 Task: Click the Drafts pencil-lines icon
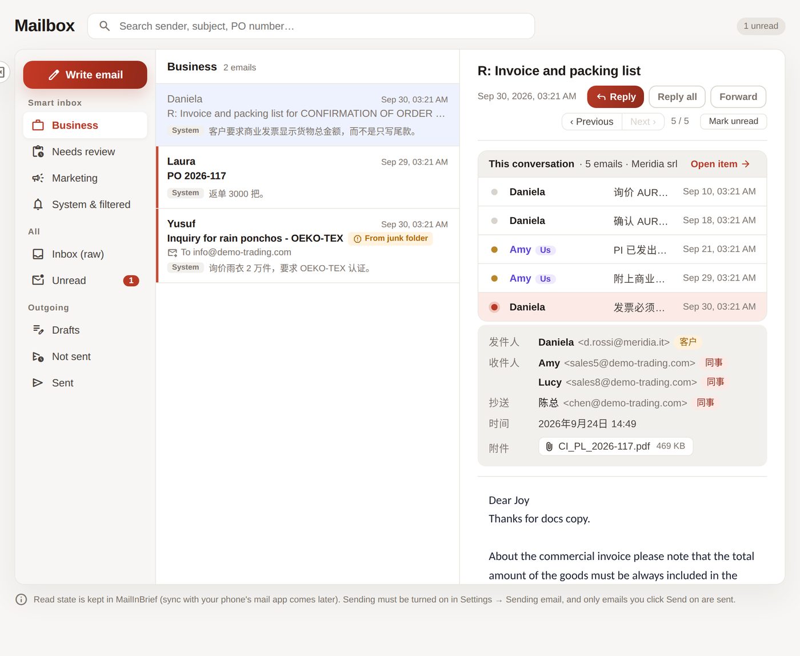38,330
